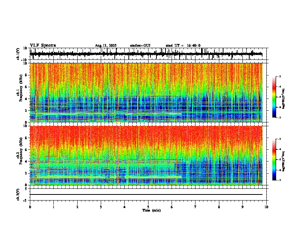The height and width of the screenshot is (232, 300).
Task: Click the "6" tick on ch.2 frequency axis
Action: pos(26,150)
